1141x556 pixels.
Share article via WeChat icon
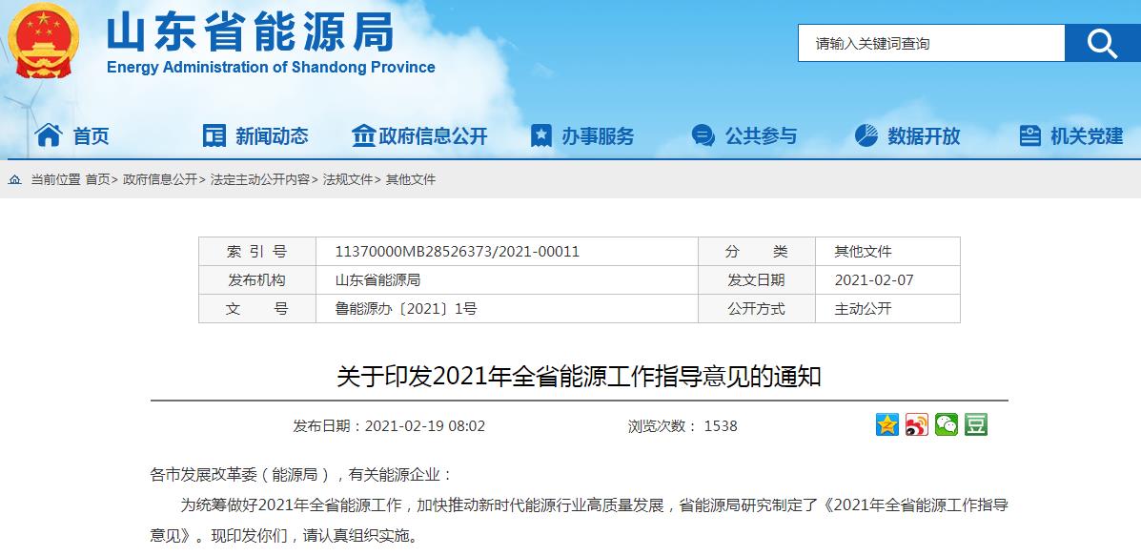[946, 424]
